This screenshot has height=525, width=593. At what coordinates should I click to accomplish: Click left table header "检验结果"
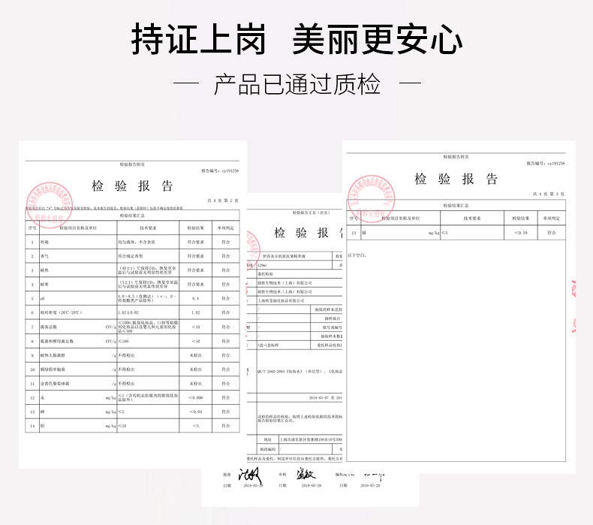pos(195,228)
